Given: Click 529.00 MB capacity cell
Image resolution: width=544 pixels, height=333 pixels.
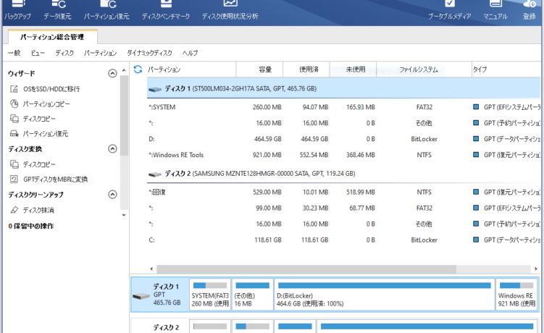Looking at the screenshot, I should point(267,192).
